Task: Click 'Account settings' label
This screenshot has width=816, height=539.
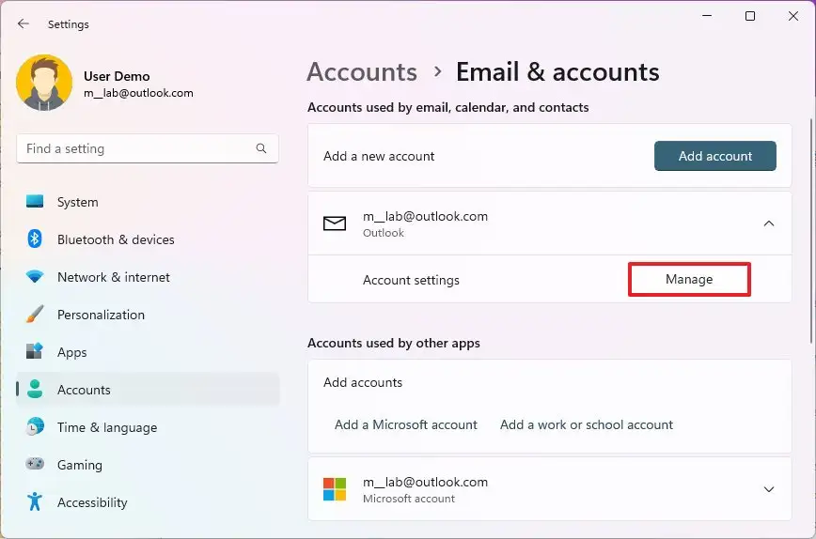Action: pyautogui.click(x=411, y=280)
